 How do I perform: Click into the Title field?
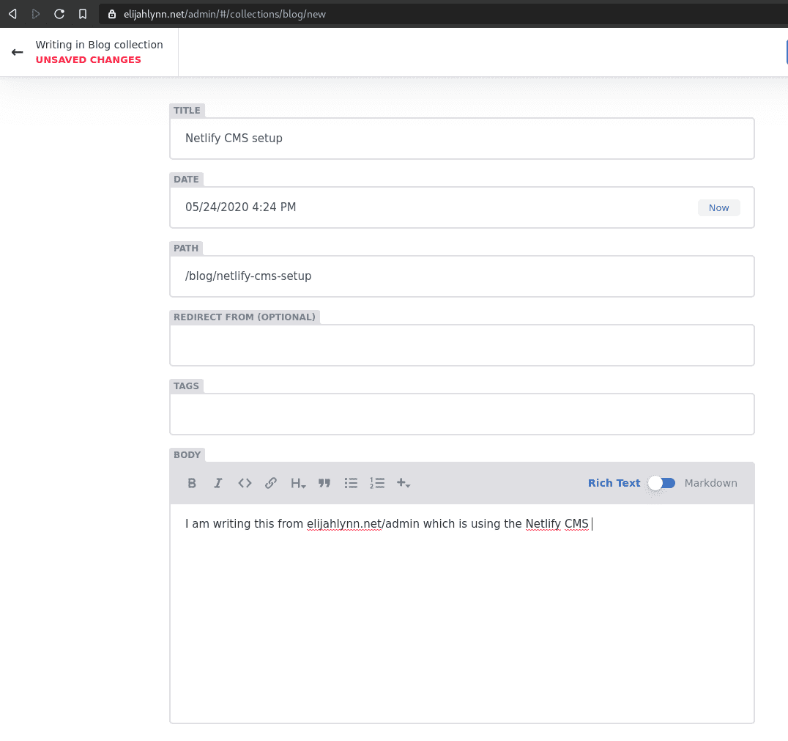pos(461,139)
